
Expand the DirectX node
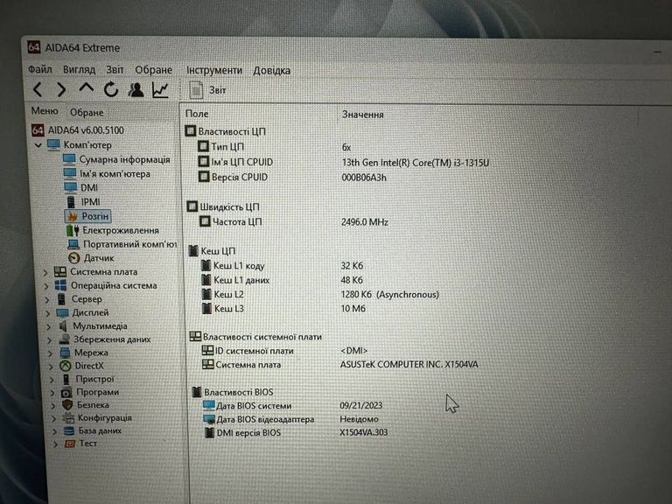pos(52,367)
